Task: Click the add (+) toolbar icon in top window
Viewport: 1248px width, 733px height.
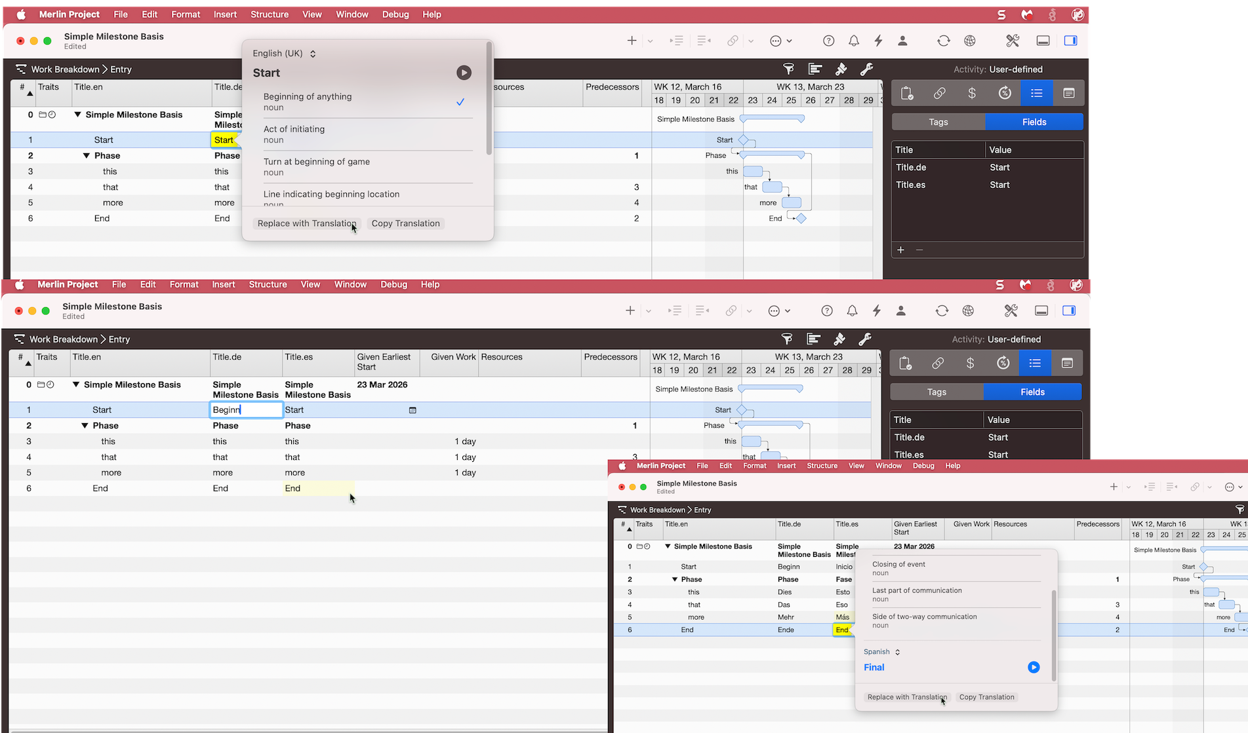Action: click(632, 41)
